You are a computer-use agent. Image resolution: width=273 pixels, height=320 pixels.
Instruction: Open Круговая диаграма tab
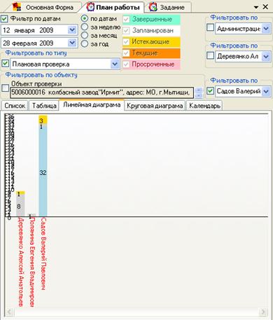[155, 106]
